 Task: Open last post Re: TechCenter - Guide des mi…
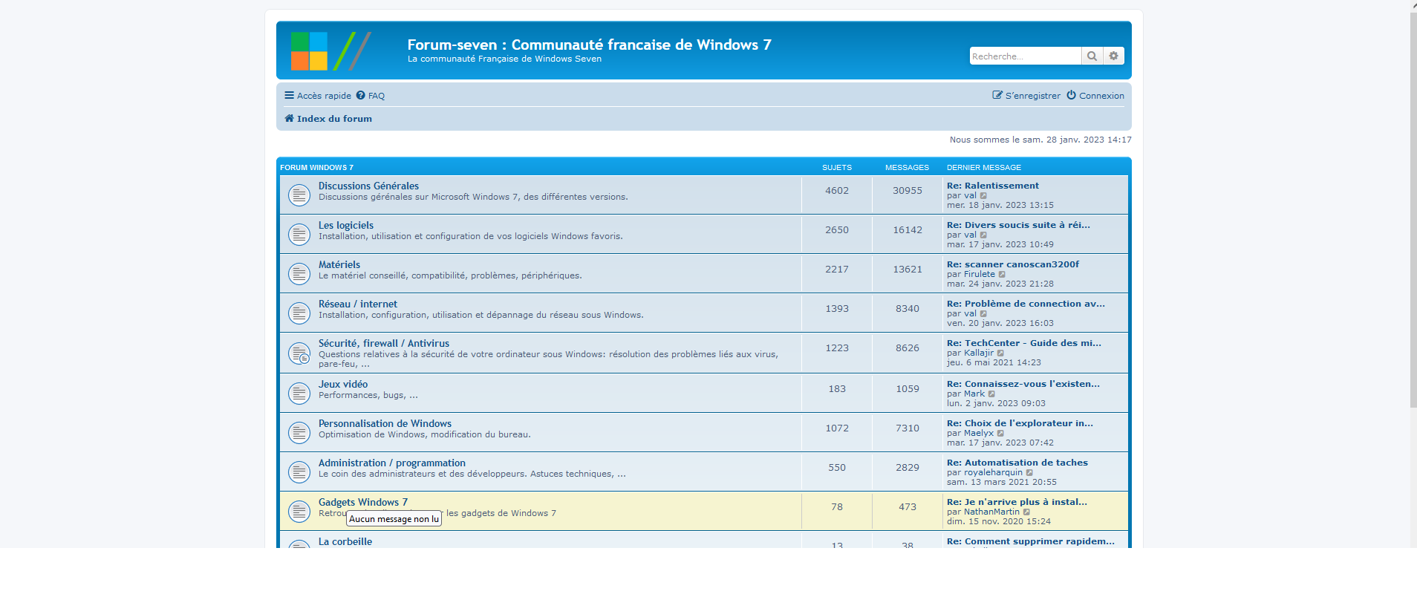(x=1024, y=343)
